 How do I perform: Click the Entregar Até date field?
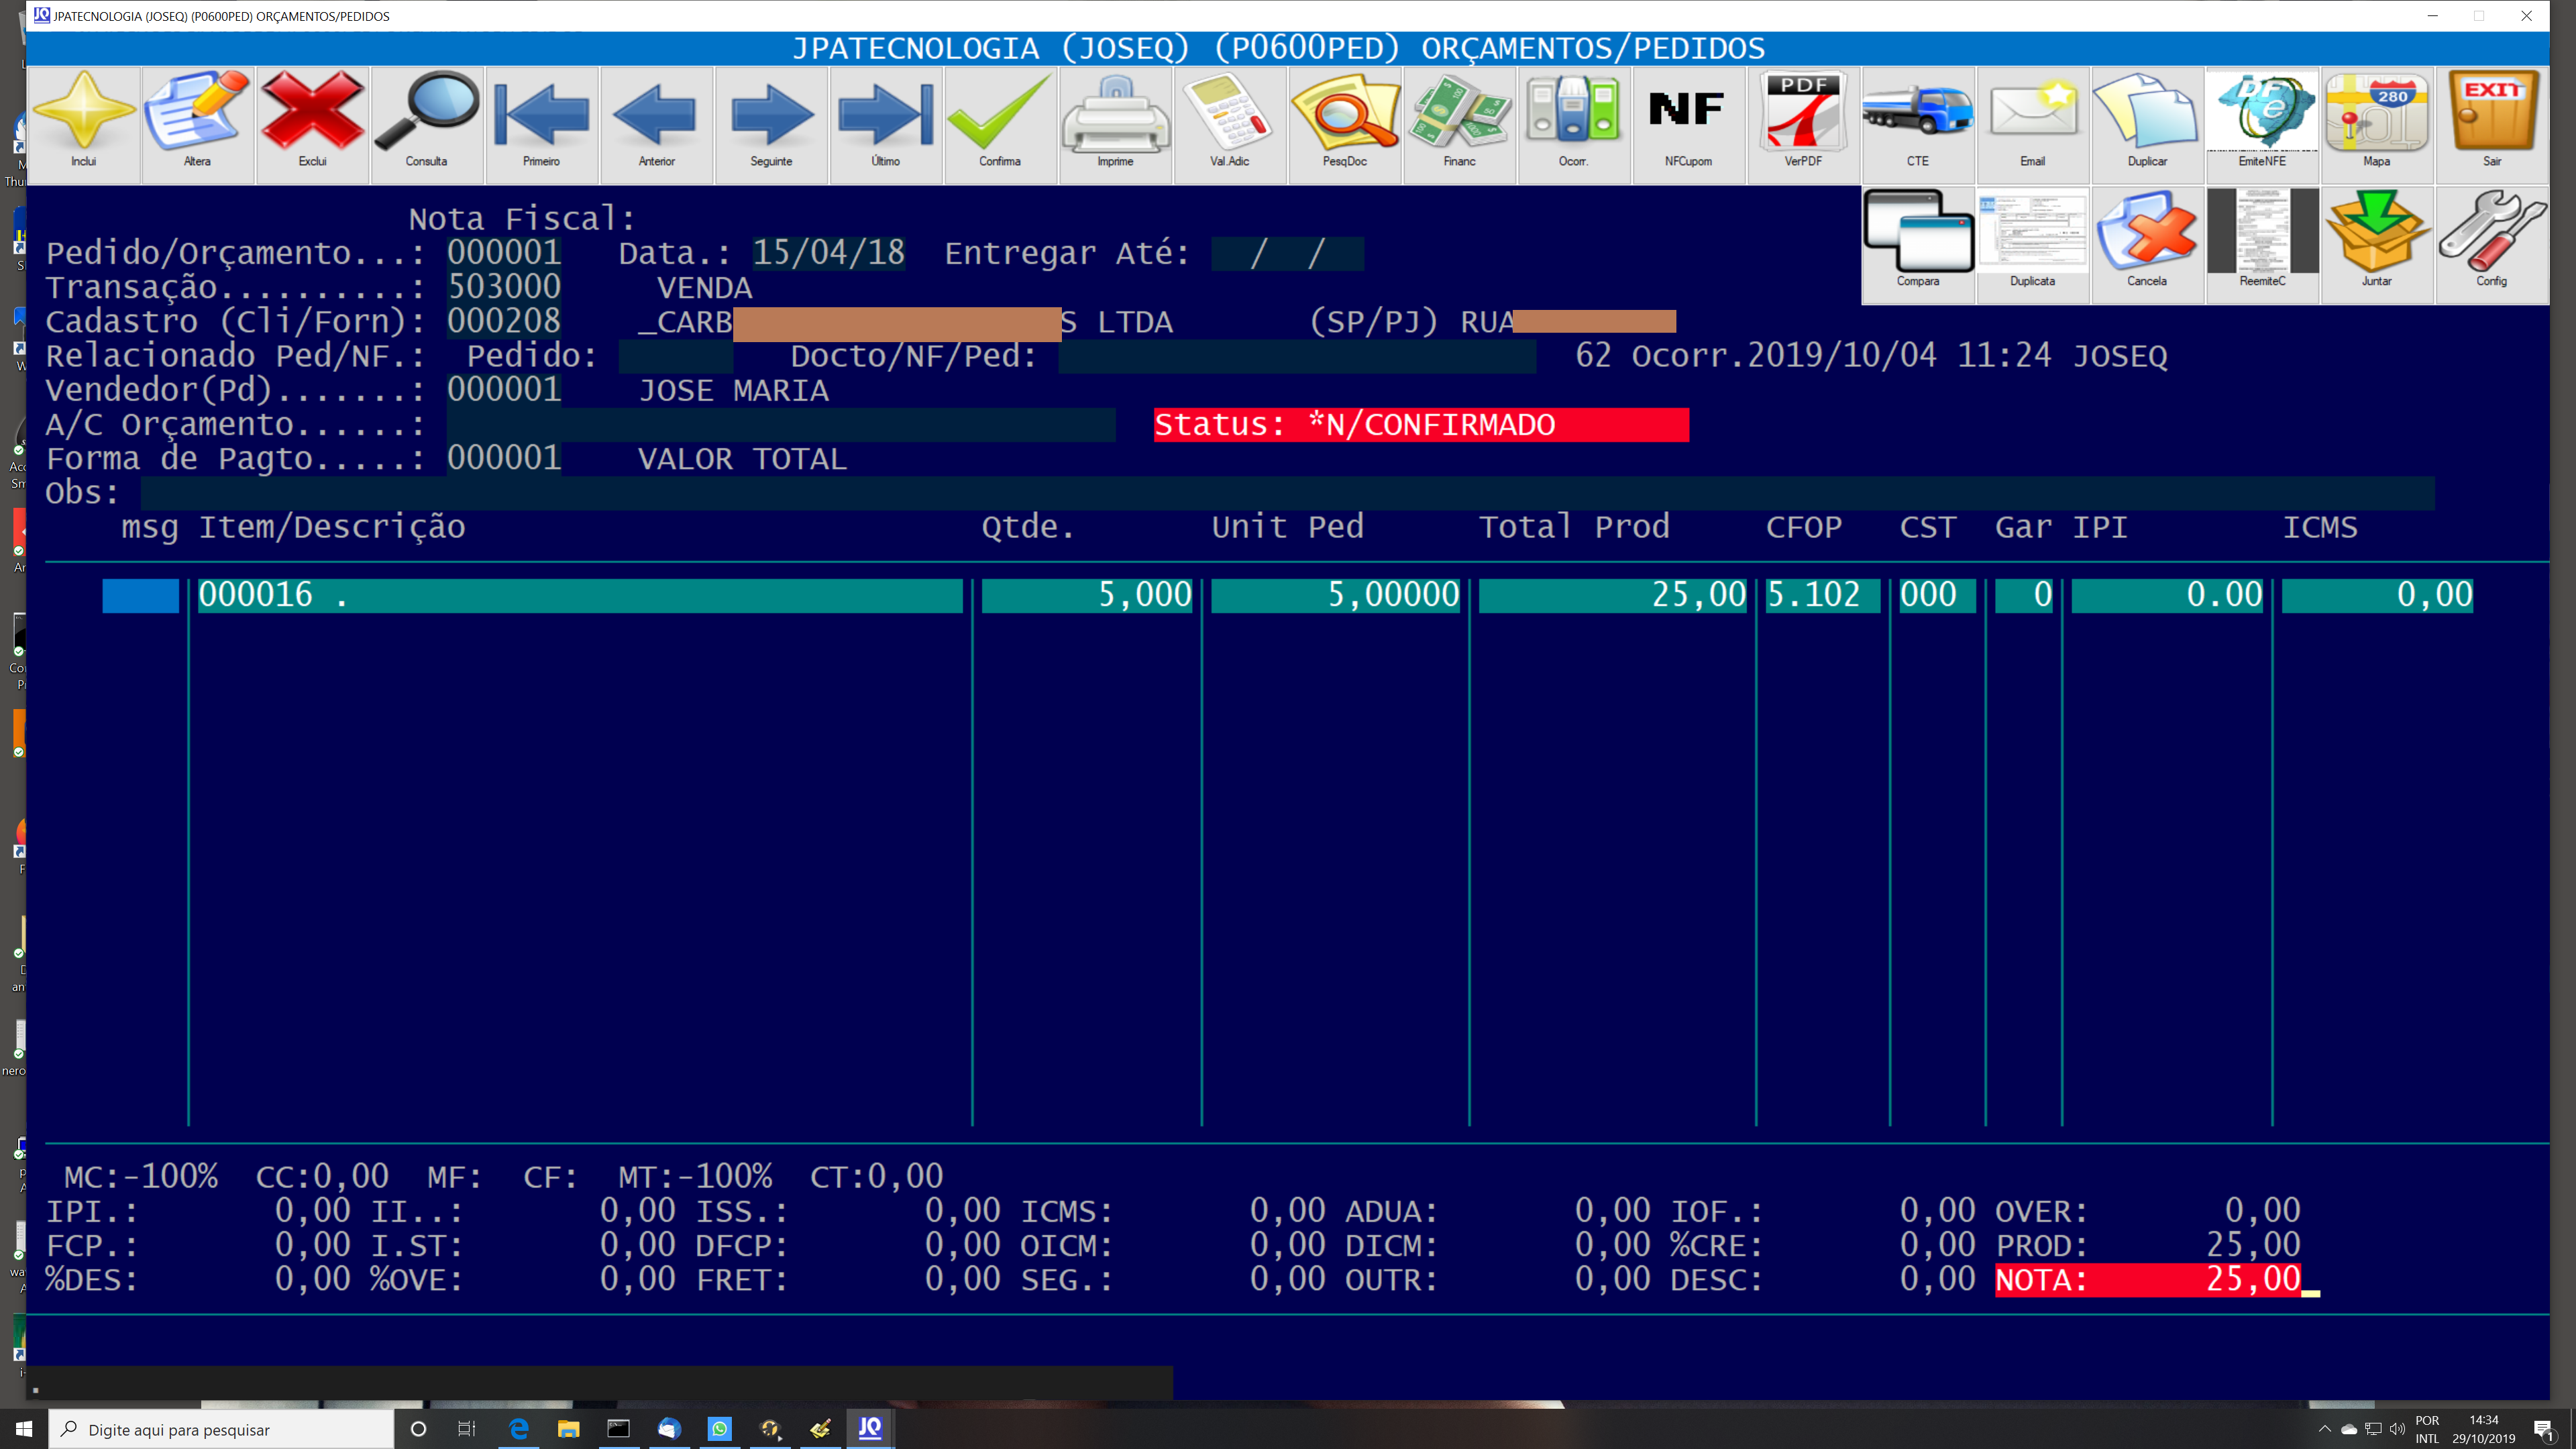[x=1286, y=254]
